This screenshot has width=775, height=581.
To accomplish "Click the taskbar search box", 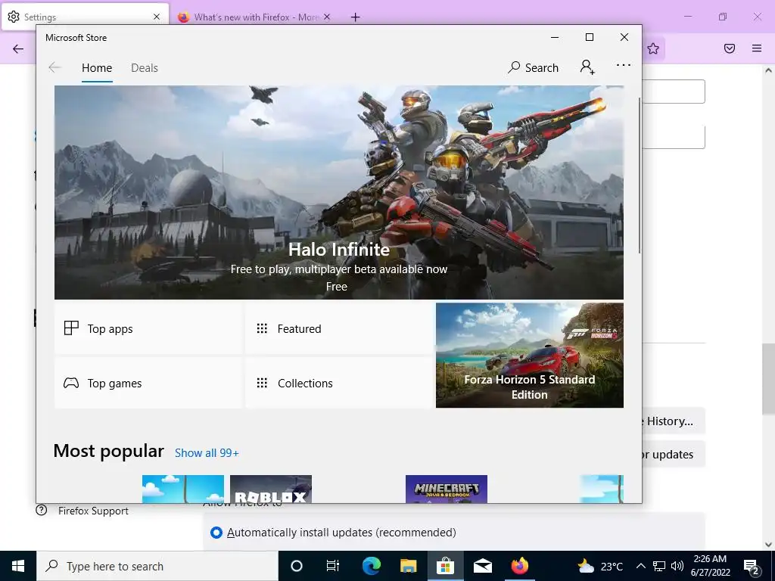I will 157,566.
